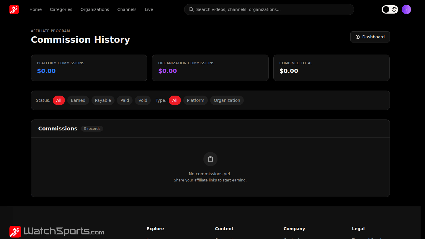Filter by Platform type

click(196, 100)
